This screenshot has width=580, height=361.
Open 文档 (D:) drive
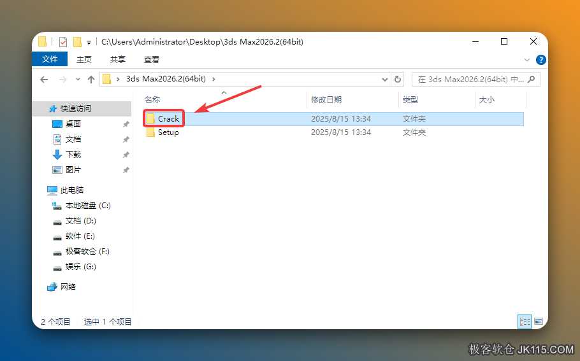pyautogui.click(x=81, y=221)
